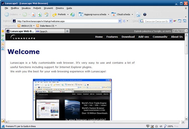Viewport: 189px width, 129px height.
Task: Click the blue sidebar icon below RSS
Action: (3, 48)
